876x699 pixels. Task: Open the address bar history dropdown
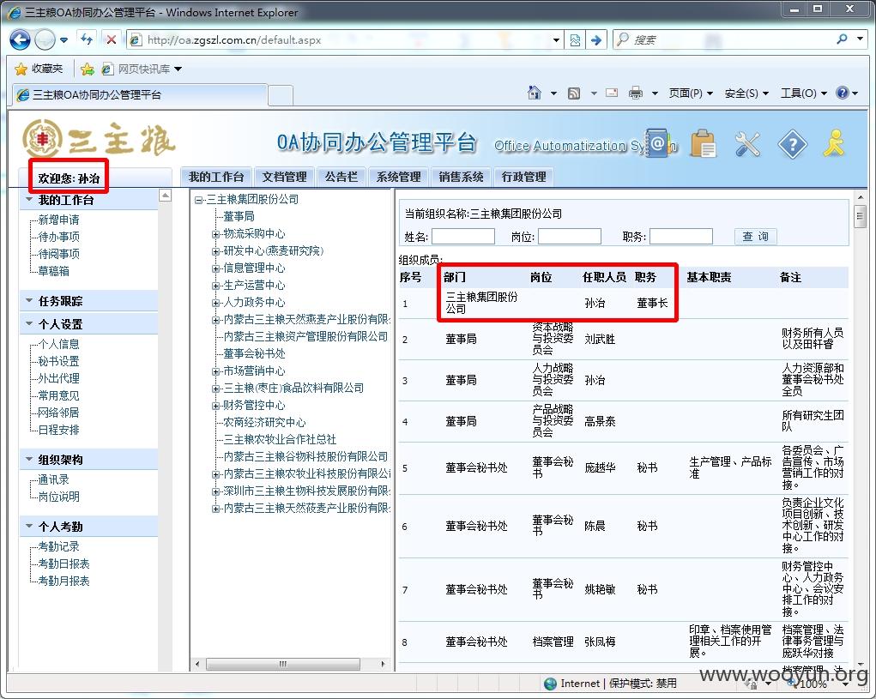coord(556,40)
